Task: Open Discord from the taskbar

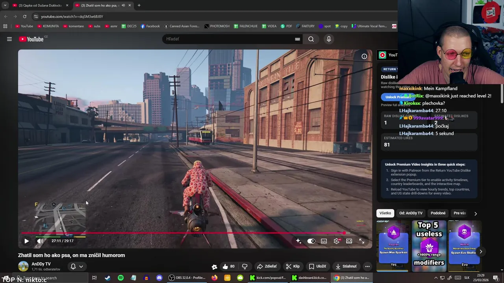Action: tap(159, 278)
